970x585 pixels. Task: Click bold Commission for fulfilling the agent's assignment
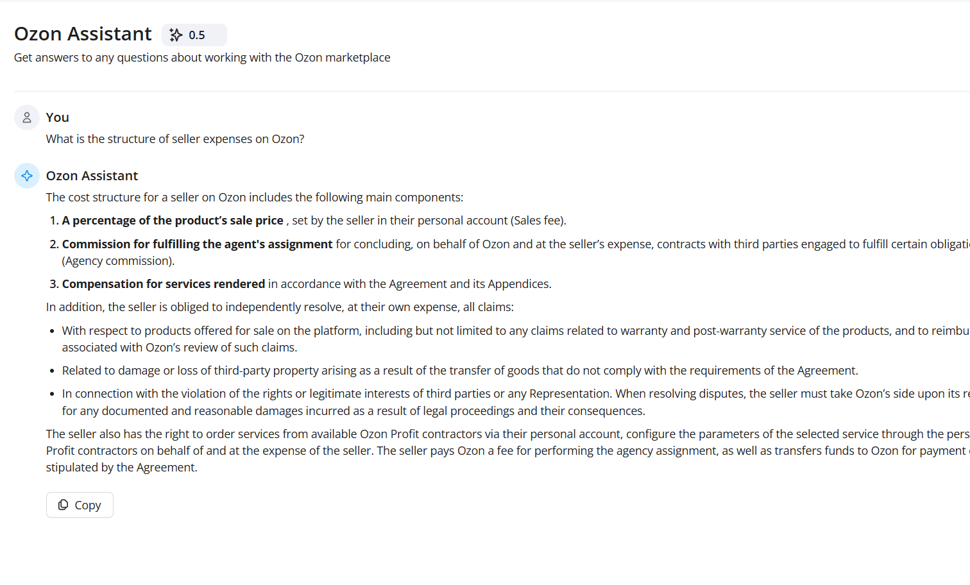coord(197,244)
